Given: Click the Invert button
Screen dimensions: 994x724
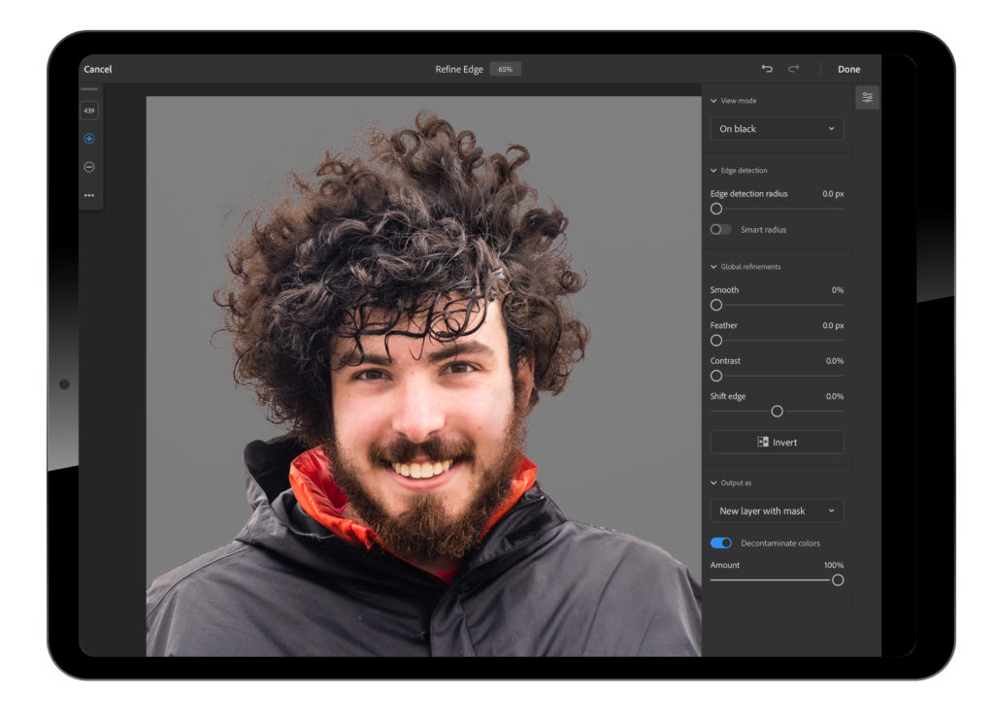Looking at the screenshot, I should click(x=777, y=443).
